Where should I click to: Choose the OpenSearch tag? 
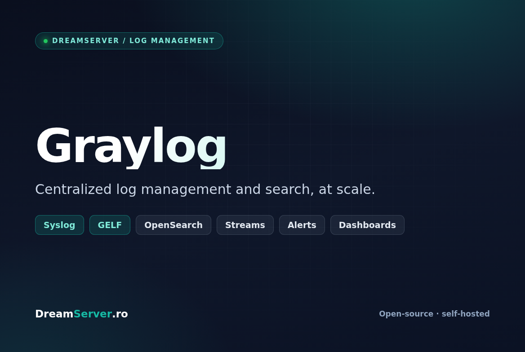[173, 225]
